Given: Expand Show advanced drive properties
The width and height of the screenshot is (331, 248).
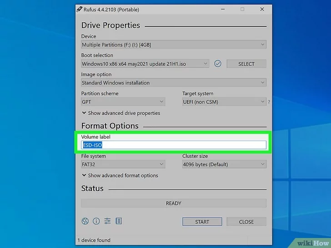Looking at the screenshot, I should 121,113.
